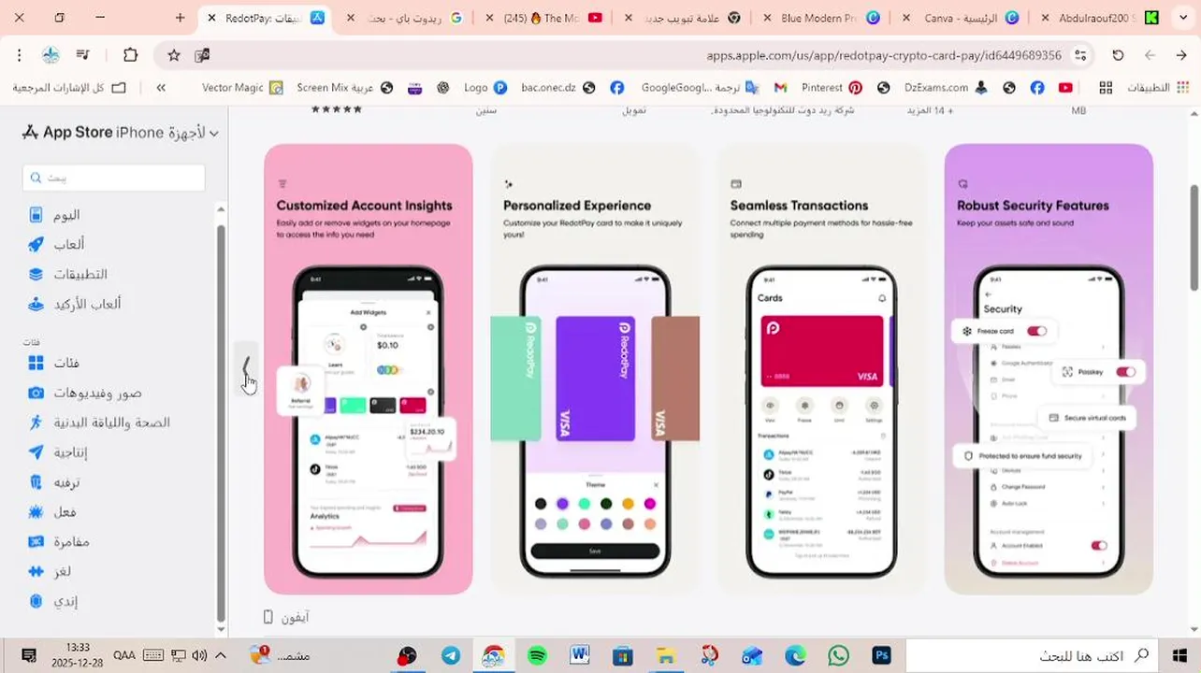Reload the page in browser toolbar
The height and width of the screenshot is (673, 1201).
pyautogui.click(x=1118, y=55)
